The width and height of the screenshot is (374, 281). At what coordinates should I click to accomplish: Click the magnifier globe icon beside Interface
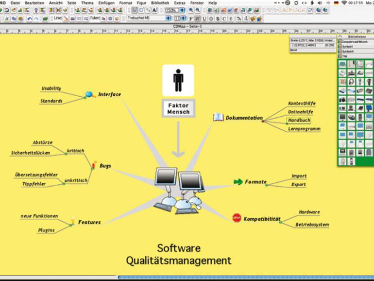[x=90, y=94]
